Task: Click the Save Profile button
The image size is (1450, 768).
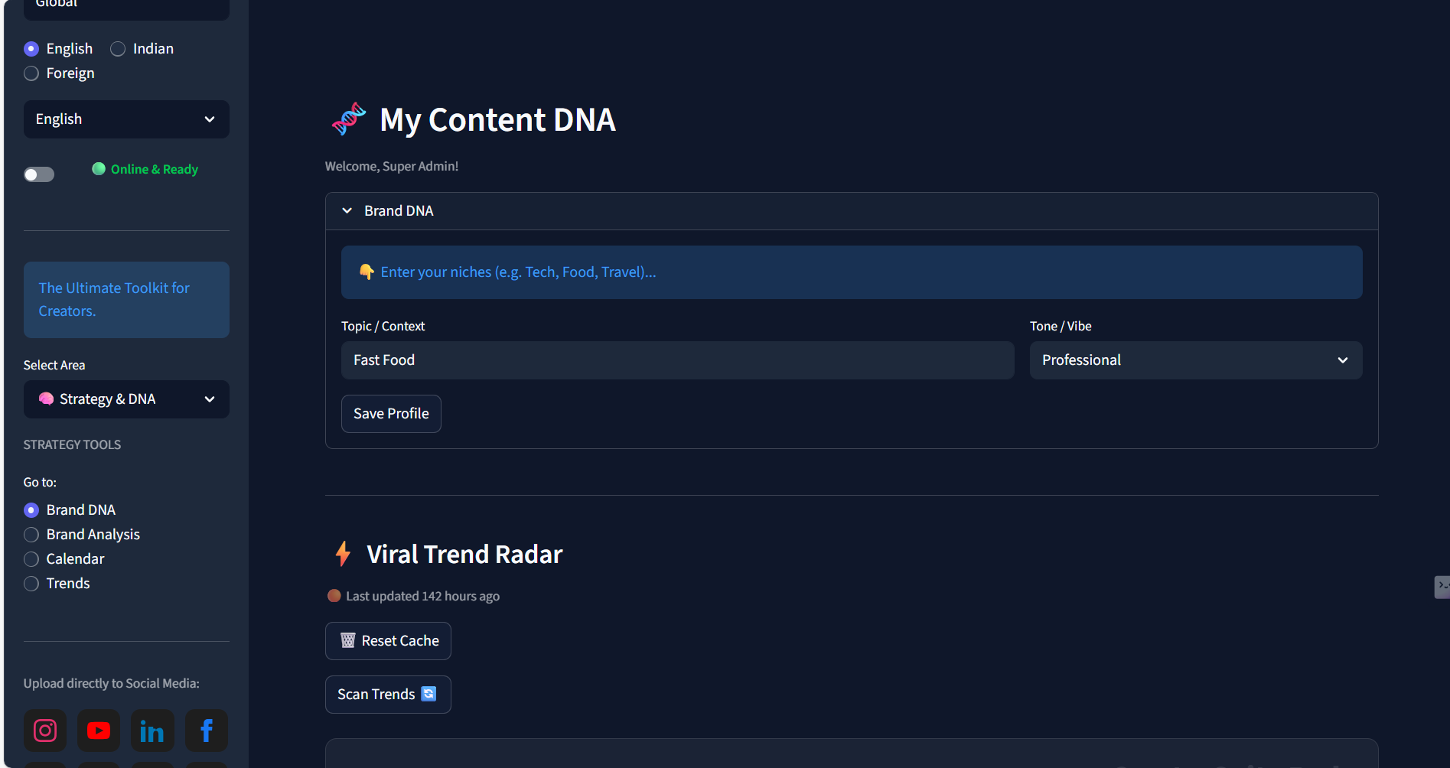Action: coord(391,414)
